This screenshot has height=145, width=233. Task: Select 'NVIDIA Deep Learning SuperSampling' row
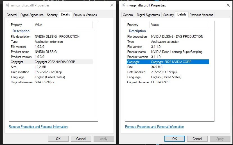click(168, 52)
